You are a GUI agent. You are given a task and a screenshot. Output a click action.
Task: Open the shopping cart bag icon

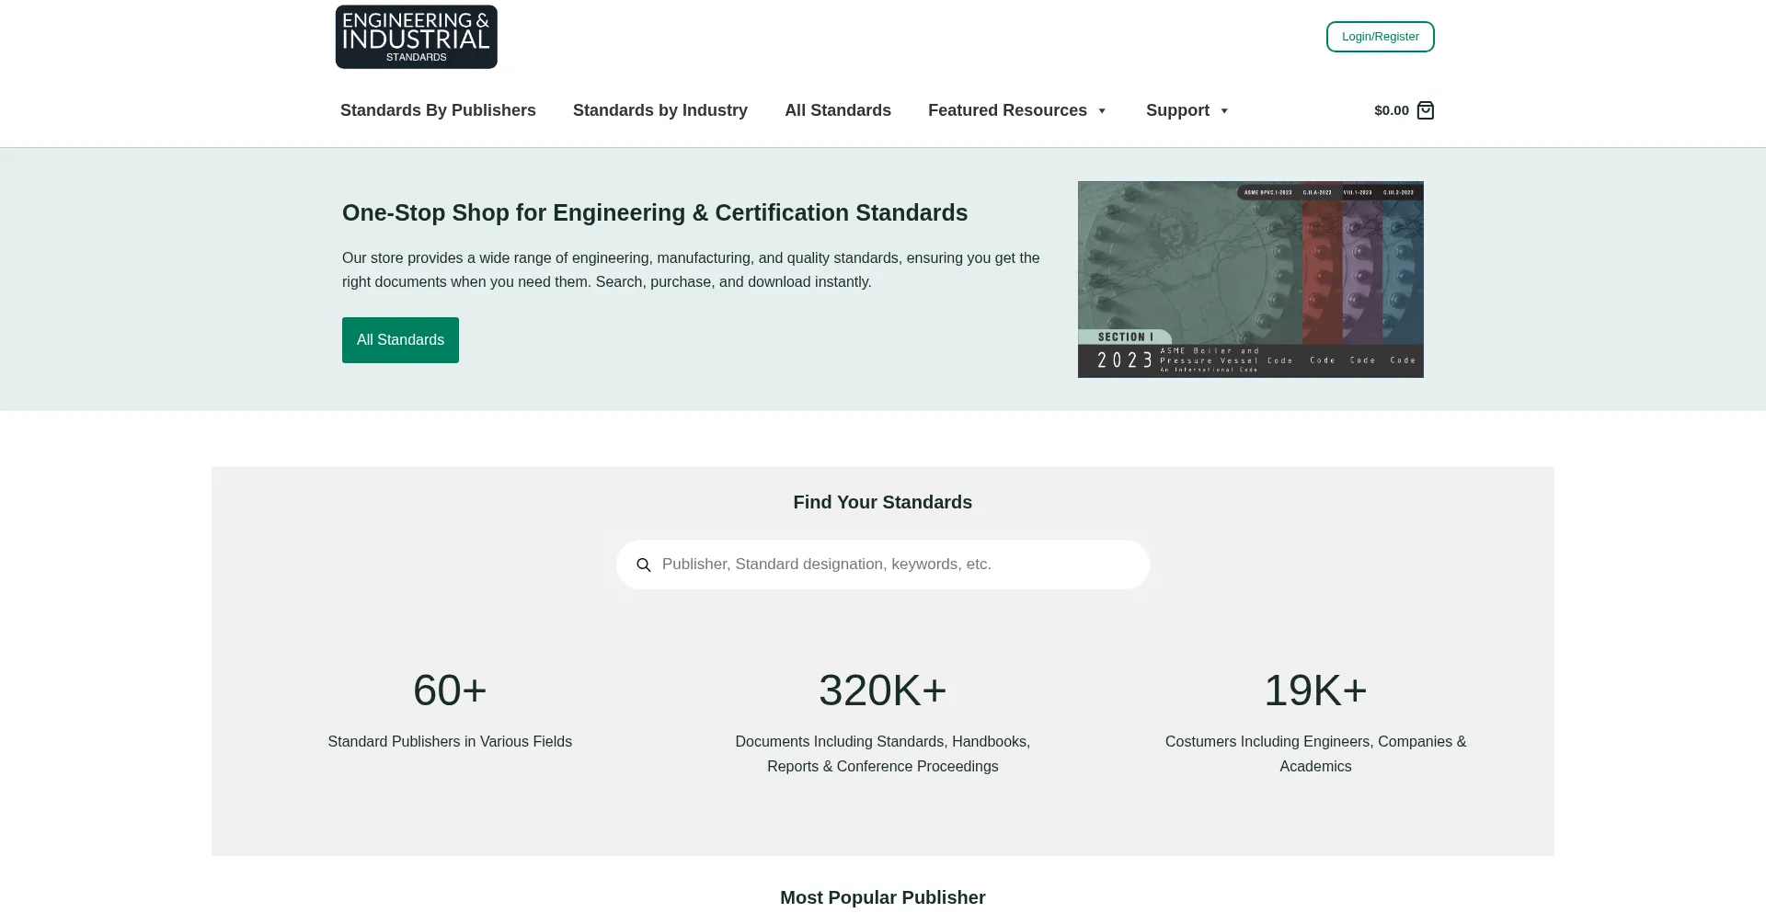(1426, 110)
